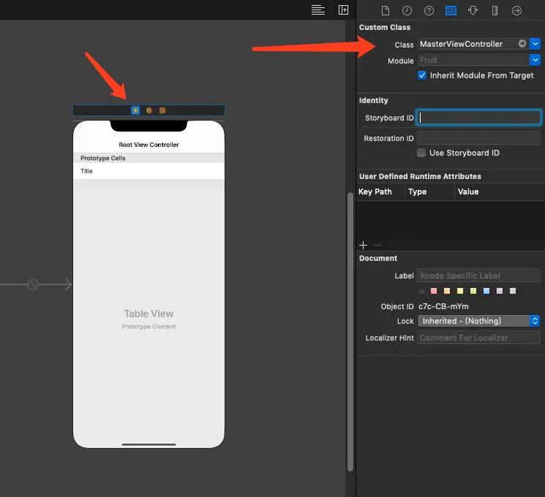Clear the document label color with X
545x497 pixels.
pyautogui.click(x=421, y=292)
